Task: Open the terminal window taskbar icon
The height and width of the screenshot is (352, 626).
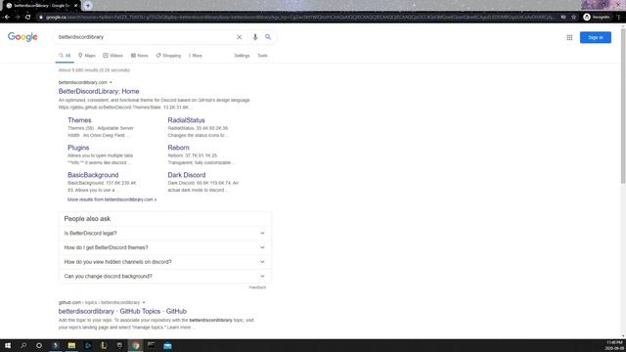Action: [152, 345]
